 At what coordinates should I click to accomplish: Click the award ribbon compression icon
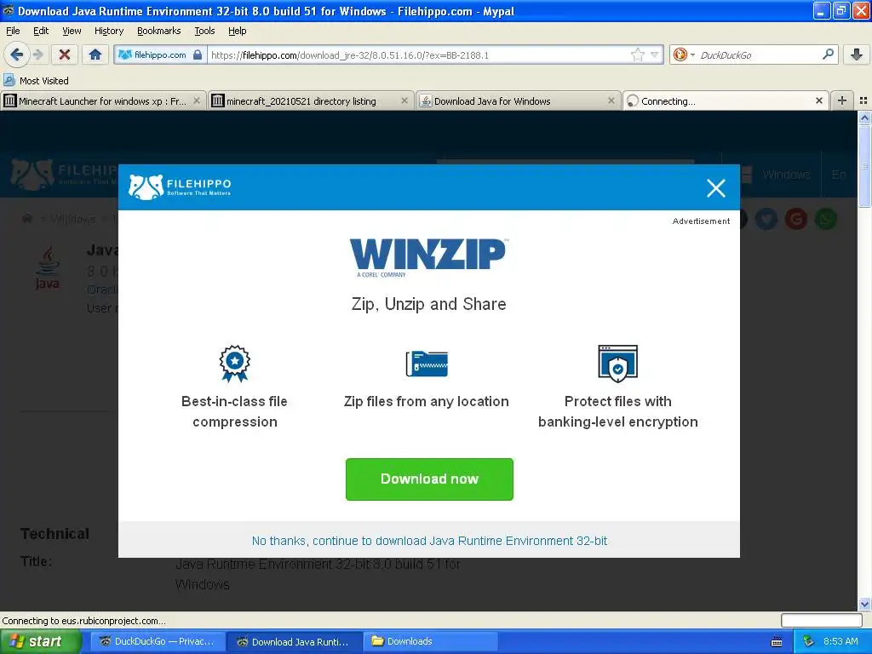pyautogui.click(x=235, y=363)
